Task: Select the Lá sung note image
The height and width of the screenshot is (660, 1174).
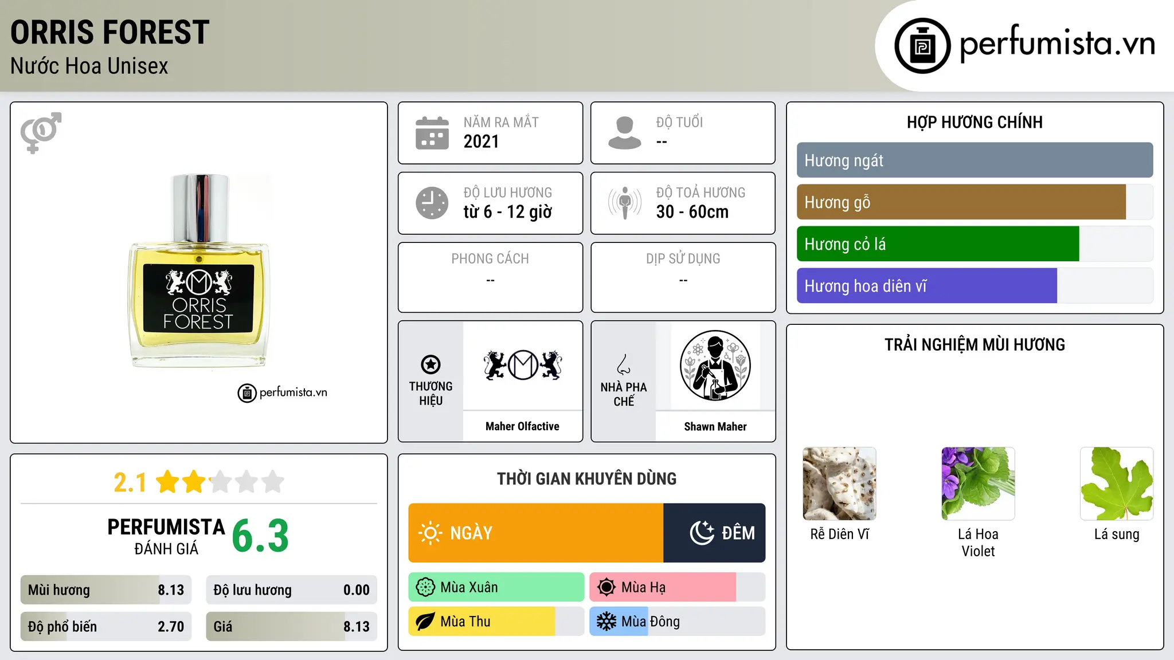Action: click(x=1117, y=484)
